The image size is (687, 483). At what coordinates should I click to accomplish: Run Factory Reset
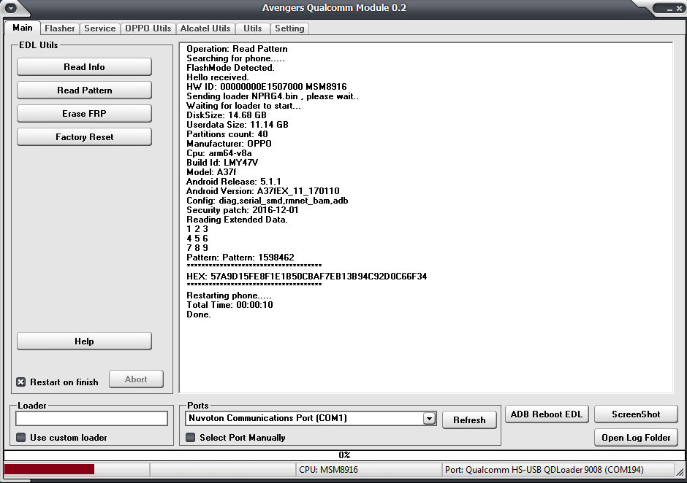84,137
